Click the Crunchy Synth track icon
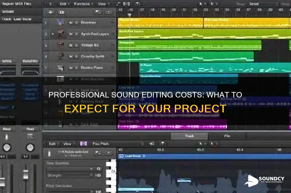The height and width of the screenshot is (193, 291). coord(60,56)
